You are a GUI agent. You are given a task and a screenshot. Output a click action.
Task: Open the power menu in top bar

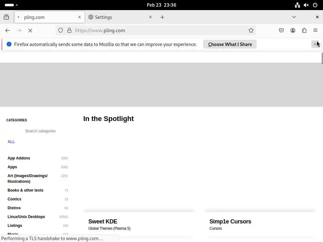click(315, 5)
